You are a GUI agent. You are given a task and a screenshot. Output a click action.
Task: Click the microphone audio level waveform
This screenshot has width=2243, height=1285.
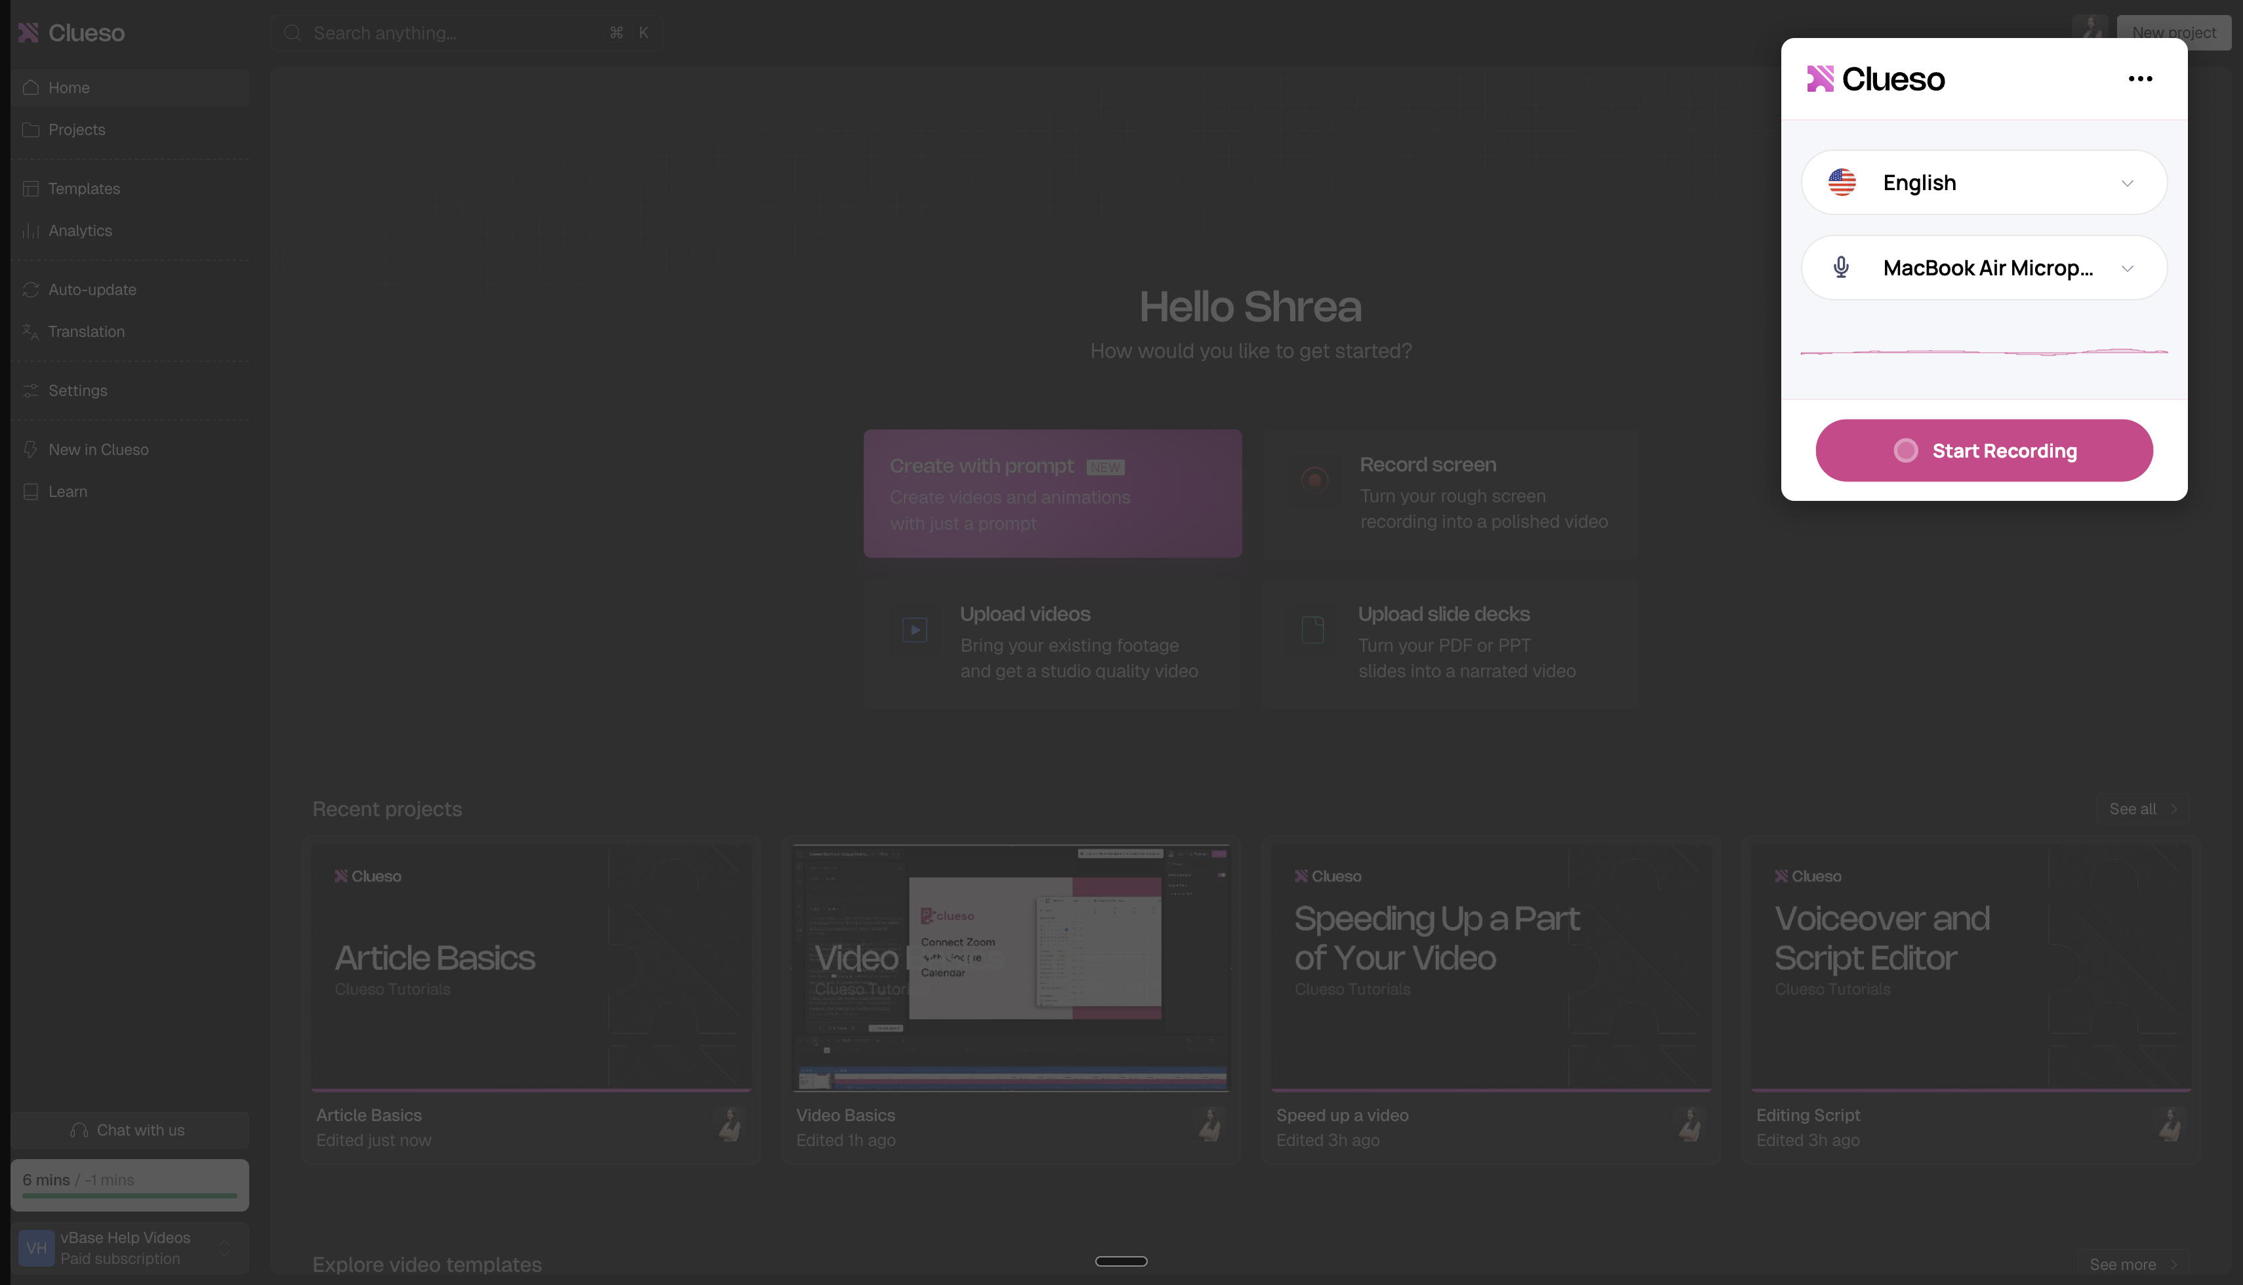tap(1983, 352)
